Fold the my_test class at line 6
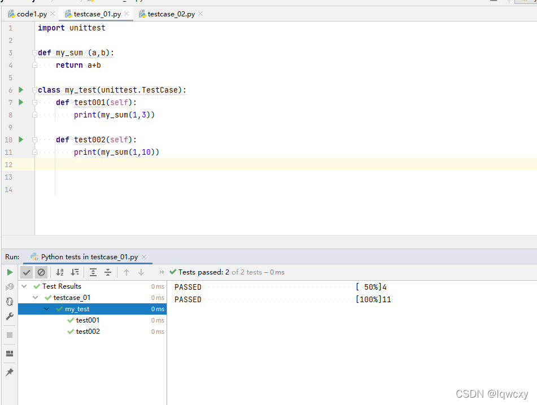Image resolution: width=537 pixels, height=405 pixels. click(34, 90)
